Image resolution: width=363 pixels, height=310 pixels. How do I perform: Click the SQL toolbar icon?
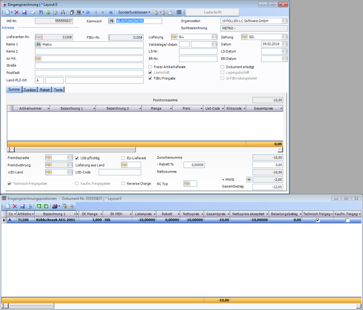[79, 12]
